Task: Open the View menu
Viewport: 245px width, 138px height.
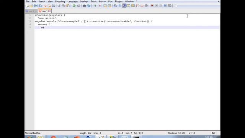Action: point(50,2)
